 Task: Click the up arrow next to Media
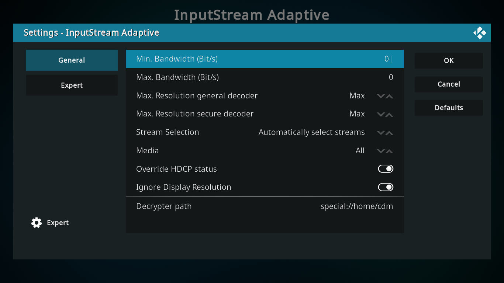[x=389, y=151]
